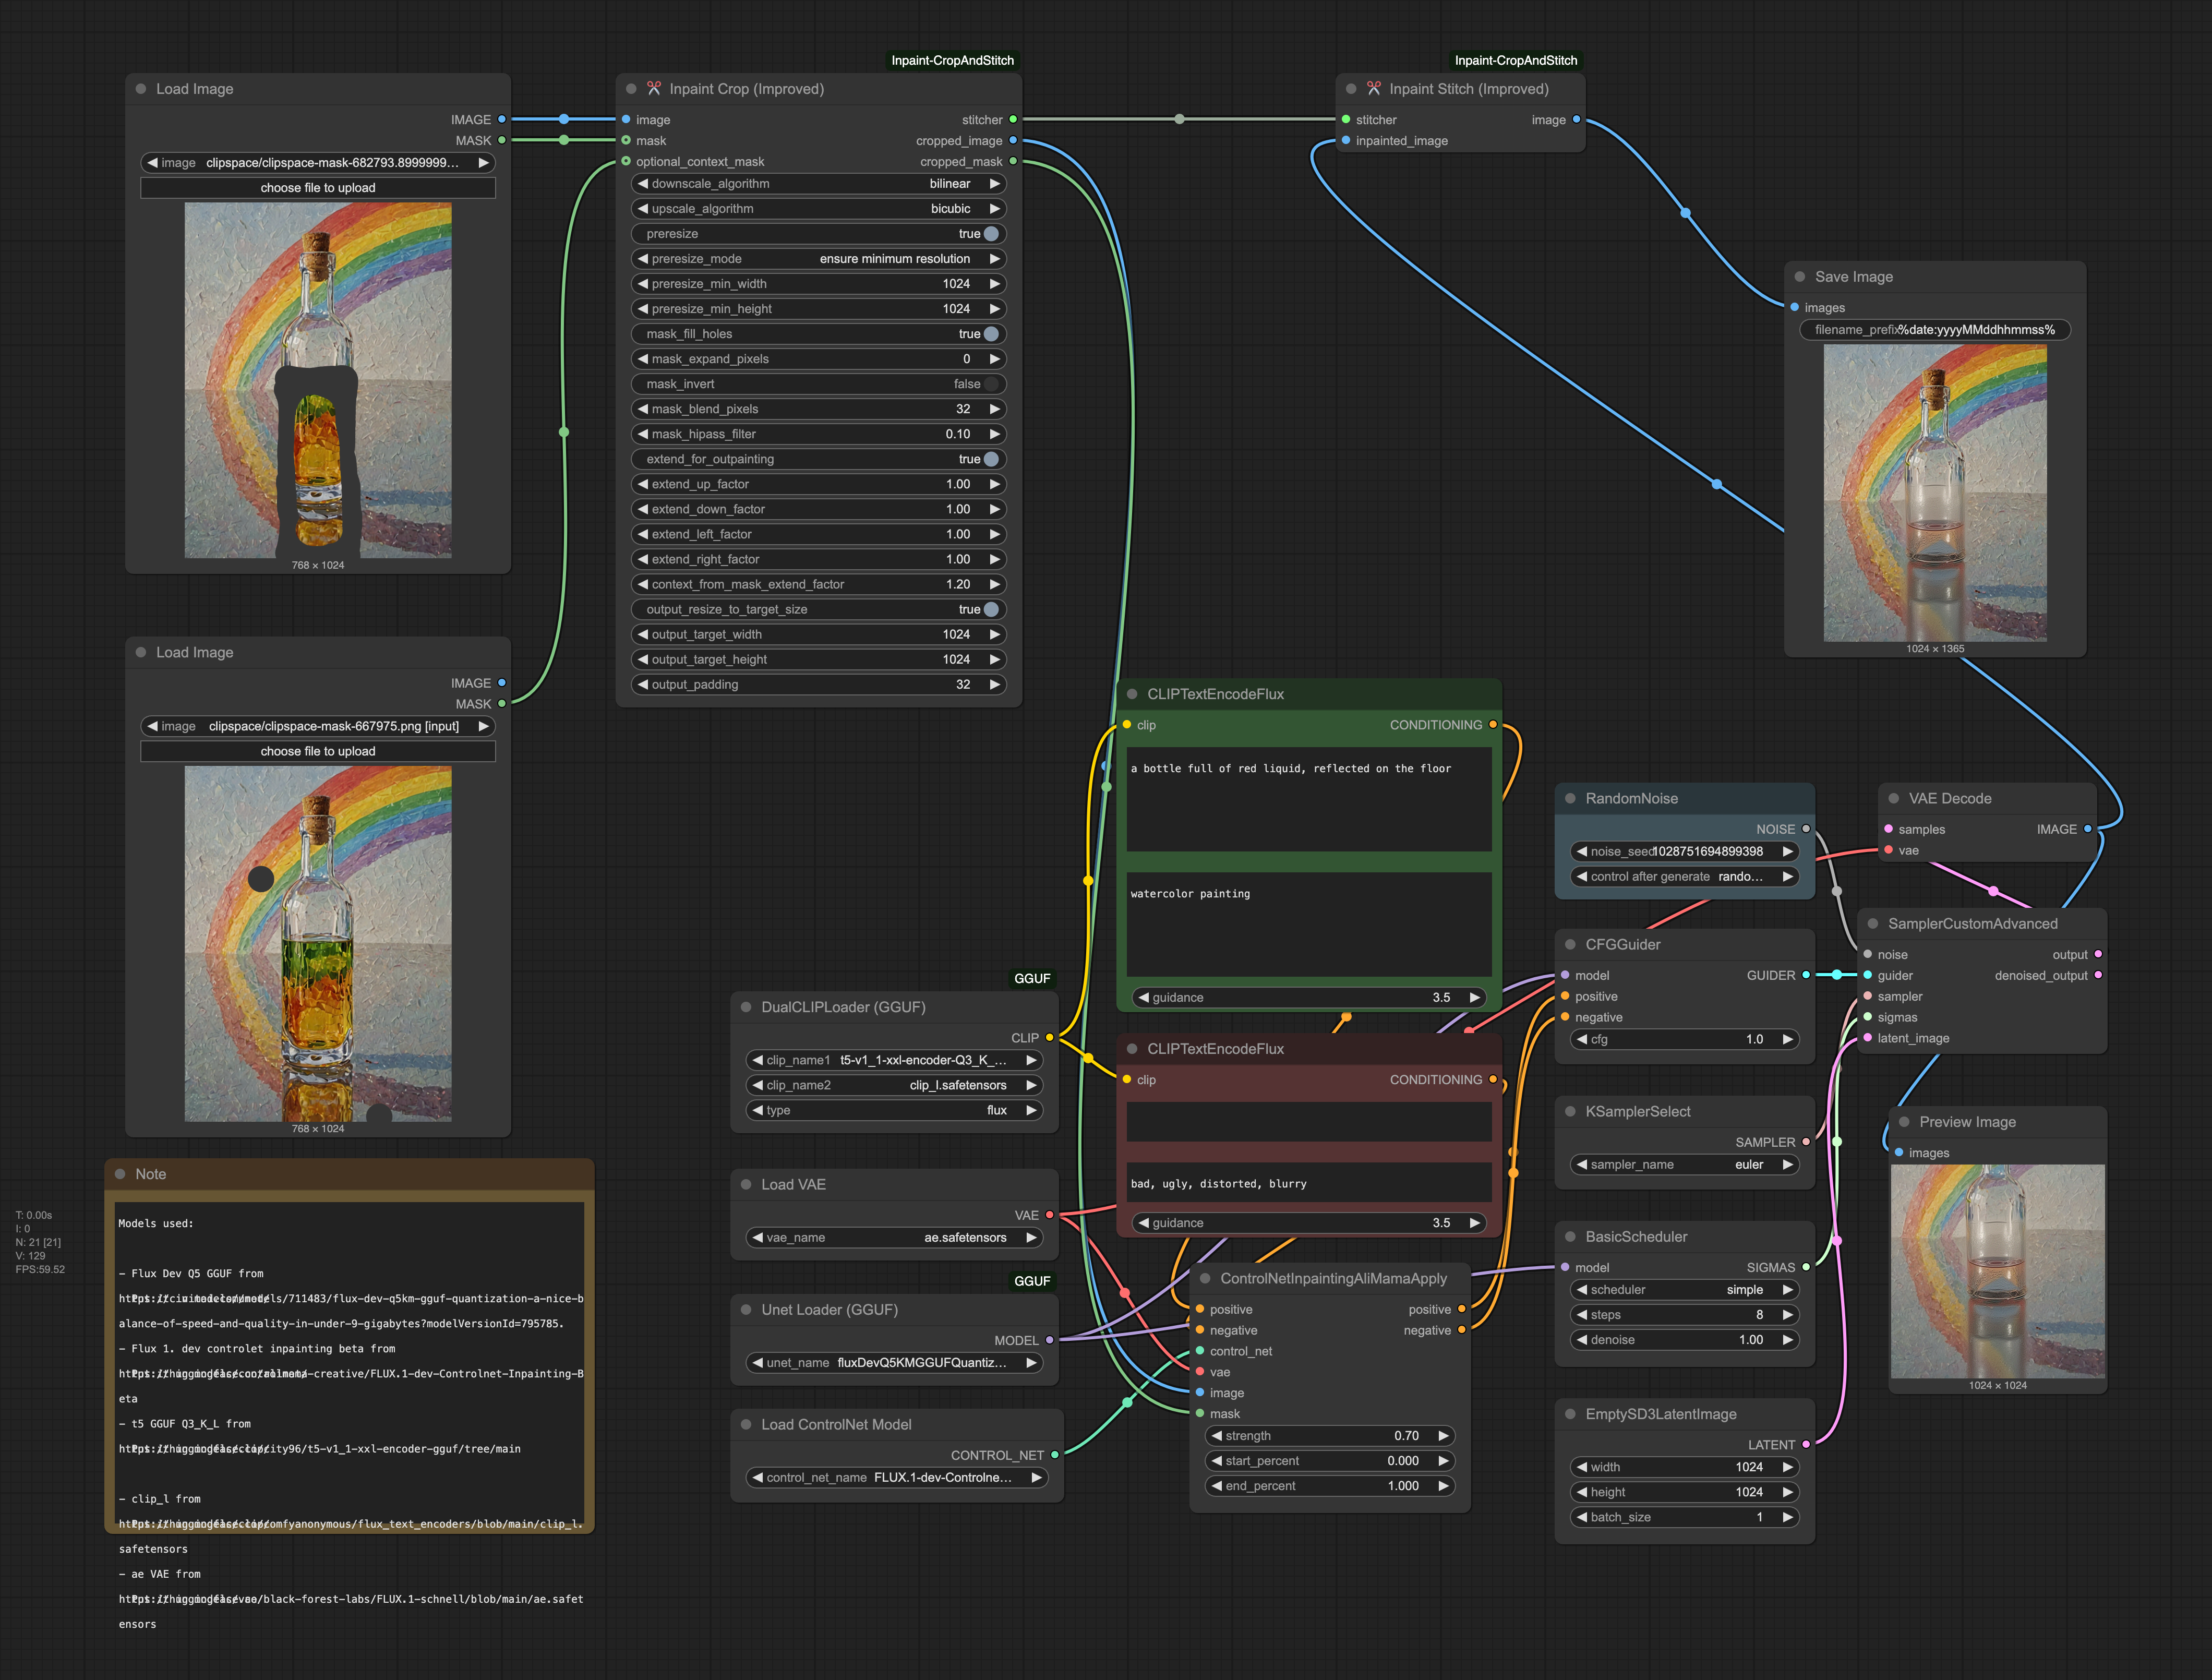The height and width of the screenshot is (1680, 2212).
Task: Open the downscale_algorithm bilinear dropdown
Action: pos(819,184)
